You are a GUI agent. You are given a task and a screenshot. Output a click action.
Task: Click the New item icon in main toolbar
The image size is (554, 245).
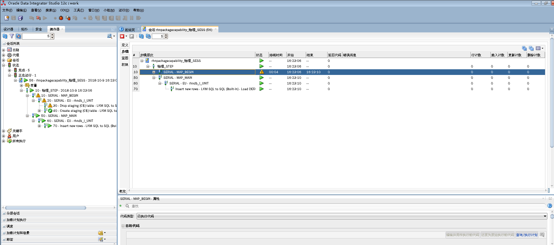point(7,18)
